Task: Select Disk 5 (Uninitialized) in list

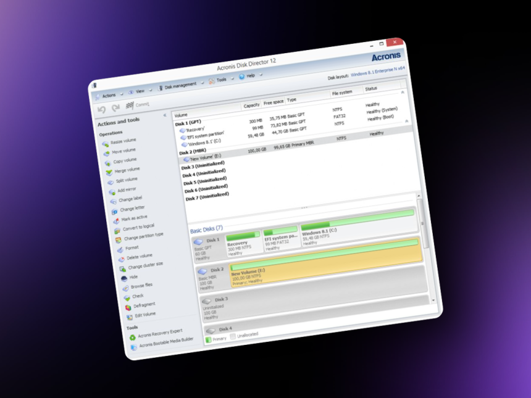Action: [205, 181]
